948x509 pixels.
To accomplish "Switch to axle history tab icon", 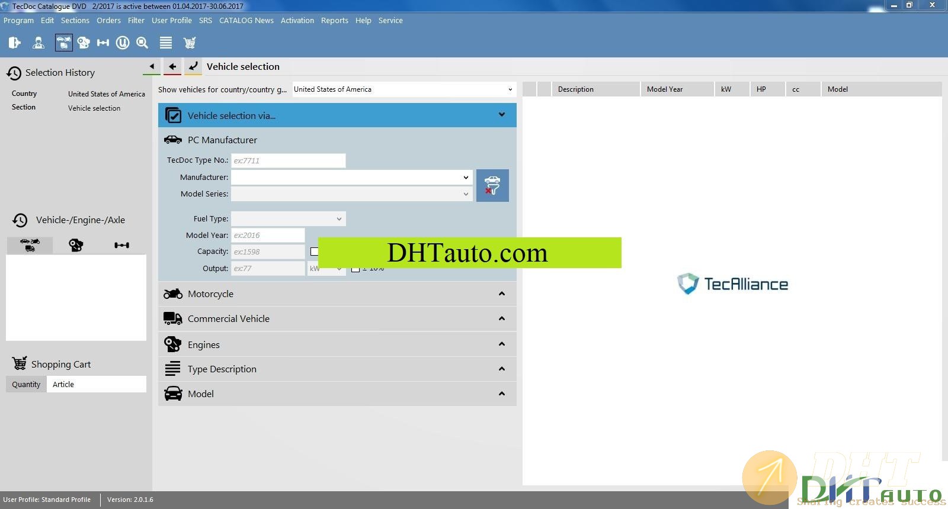I will 122,245.
